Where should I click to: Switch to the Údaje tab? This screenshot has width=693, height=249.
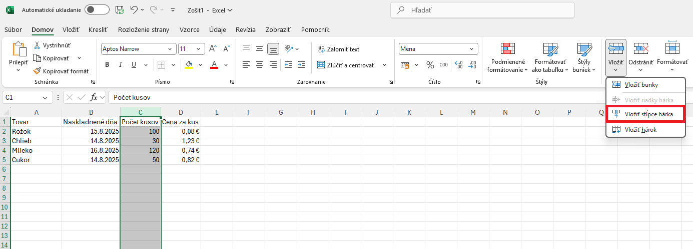click(x=218, y=29)
